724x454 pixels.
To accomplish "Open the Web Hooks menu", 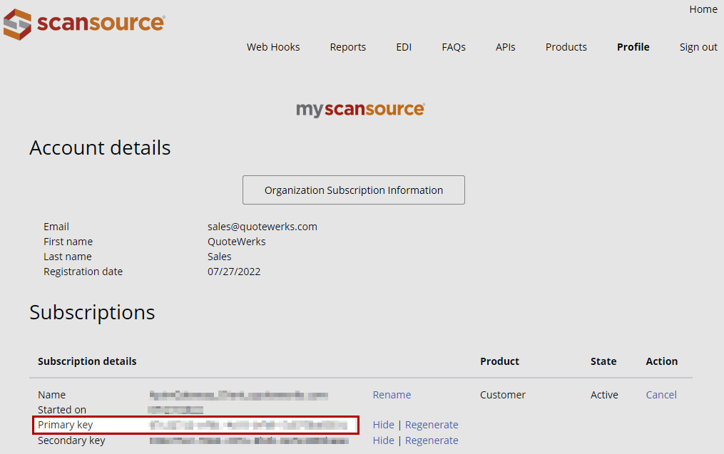I will point(273,47).
